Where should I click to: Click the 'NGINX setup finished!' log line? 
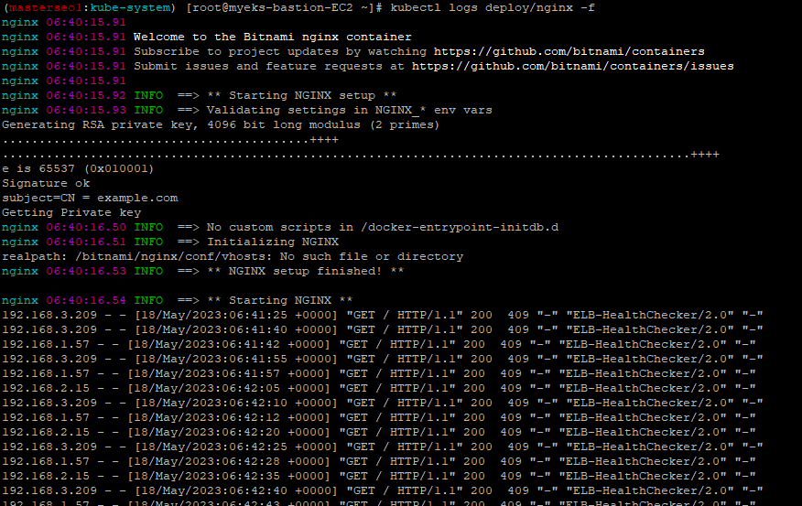coord(202,272)
